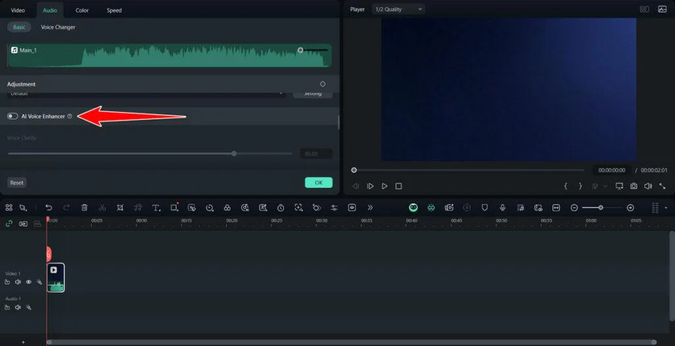Image resolution: width=675 pixels, height=346 pixels.
Task: Choose the selection pointer tool
Action: pyautogui.click(x=23, y=208)
